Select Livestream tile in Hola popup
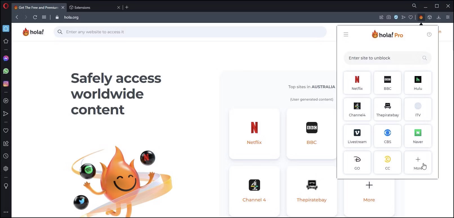The height and width of the screenshot is (218, 454). (x=357, y=136)
